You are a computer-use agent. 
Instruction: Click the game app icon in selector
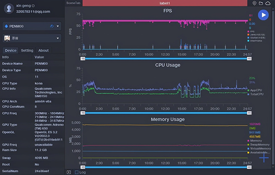coord(7,38)
